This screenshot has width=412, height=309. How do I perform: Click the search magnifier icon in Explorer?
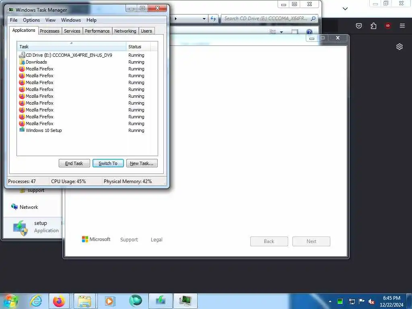[313, 19]
